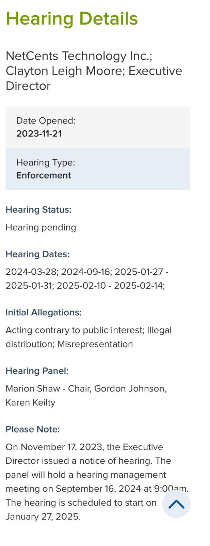Click the Hearing Status label
Image resolution: width=210 pixels, height=546 pixels.
coord(38,210)
